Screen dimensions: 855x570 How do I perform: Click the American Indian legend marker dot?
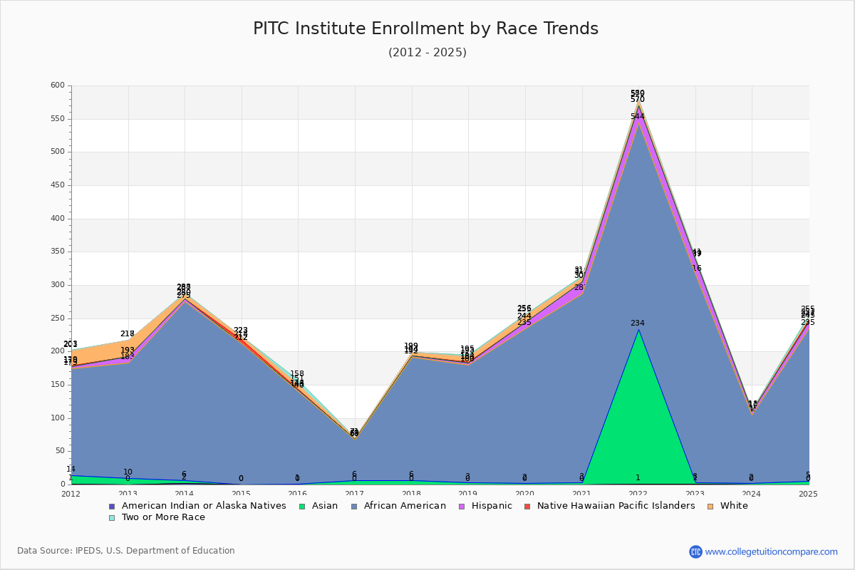(x=111, y=506)
